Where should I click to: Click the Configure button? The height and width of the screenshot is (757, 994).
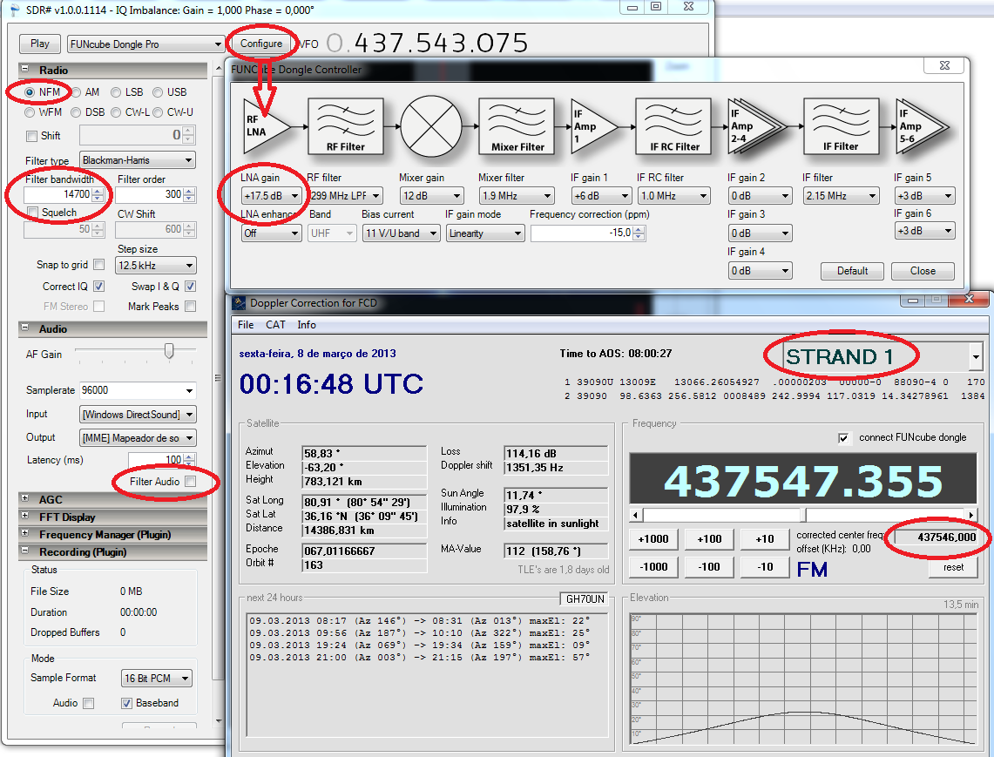coord(261,44)
